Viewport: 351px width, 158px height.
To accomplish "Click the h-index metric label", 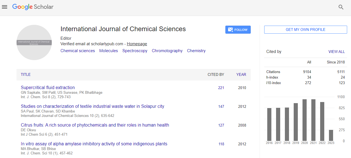I will (272, 77).
